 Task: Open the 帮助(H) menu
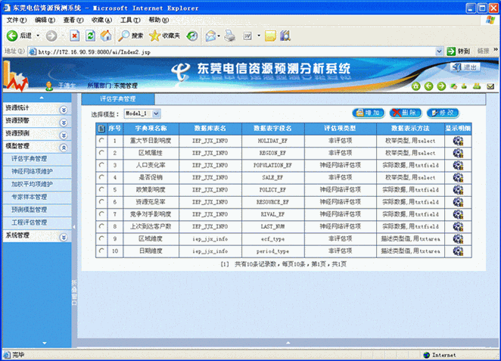158,20
